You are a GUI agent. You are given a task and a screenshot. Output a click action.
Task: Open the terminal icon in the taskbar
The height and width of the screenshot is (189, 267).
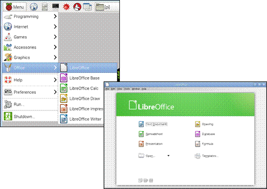55,6
